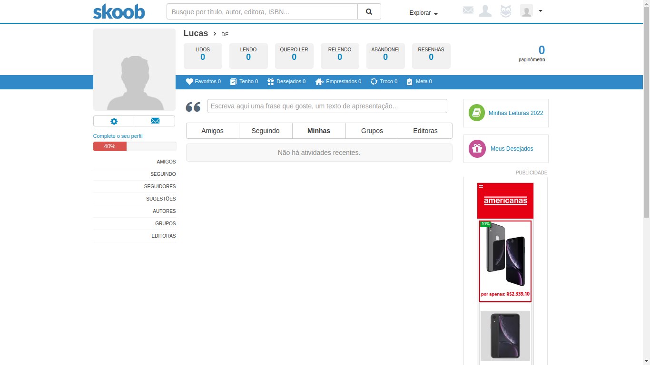Click the Favoritos heart icon

coord(189,82)
